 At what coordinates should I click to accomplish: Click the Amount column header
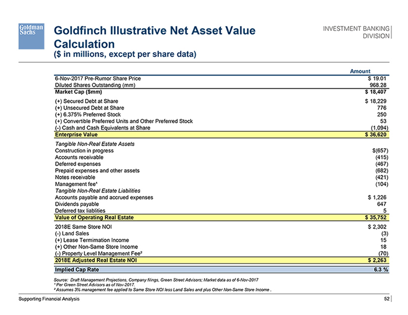coord(360,71)
